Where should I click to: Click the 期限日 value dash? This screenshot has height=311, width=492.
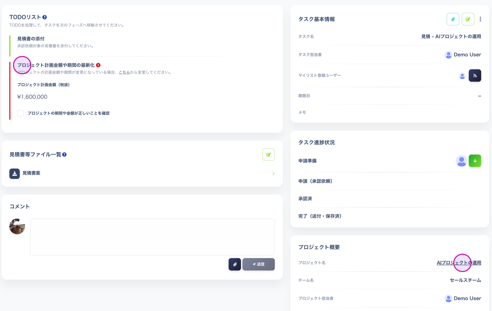point(479,96)
